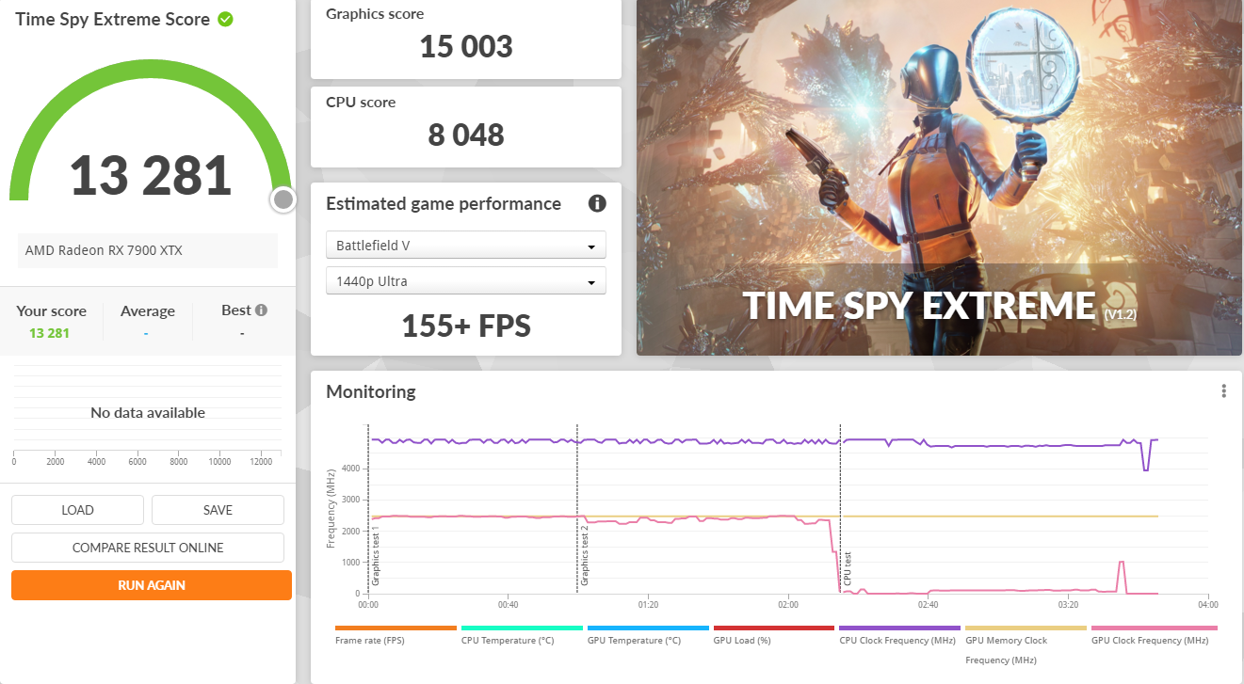
Task: Toggle the GPU Clock Frequency legend swatch
Action: [x=1155, y=628]
